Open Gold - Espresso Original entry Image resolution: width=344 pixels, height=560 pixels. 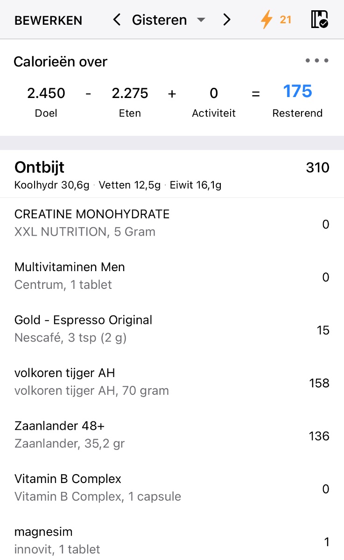tap(83, 329)
